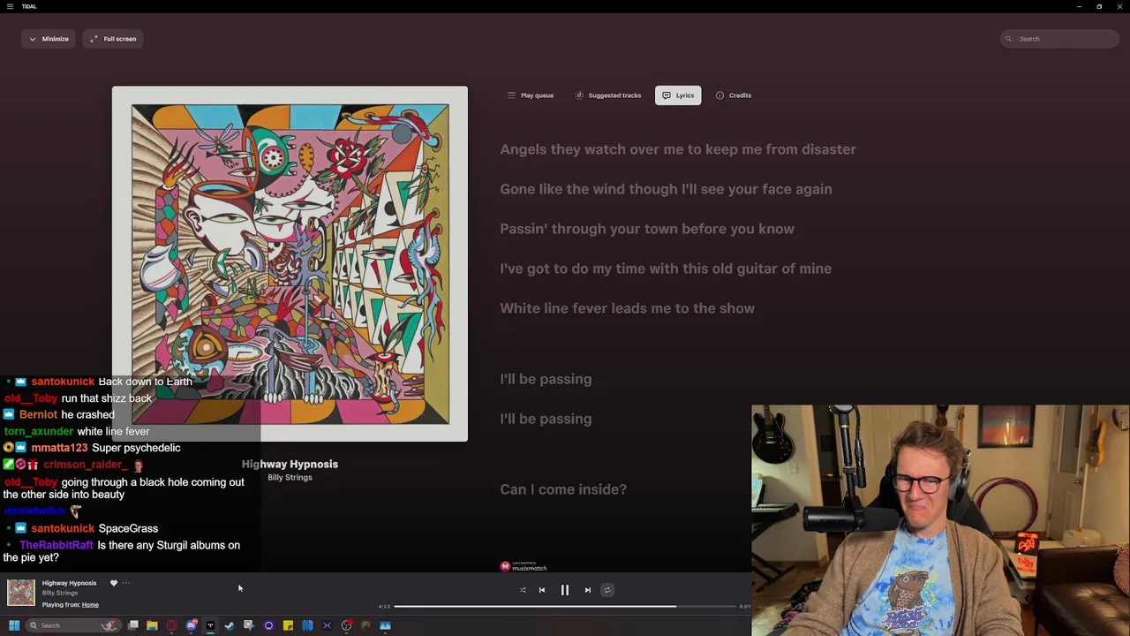1130x636 pixels.
Task: Click the TIDAL search field
Action: pyautogui.click(x=1059, y=39)
